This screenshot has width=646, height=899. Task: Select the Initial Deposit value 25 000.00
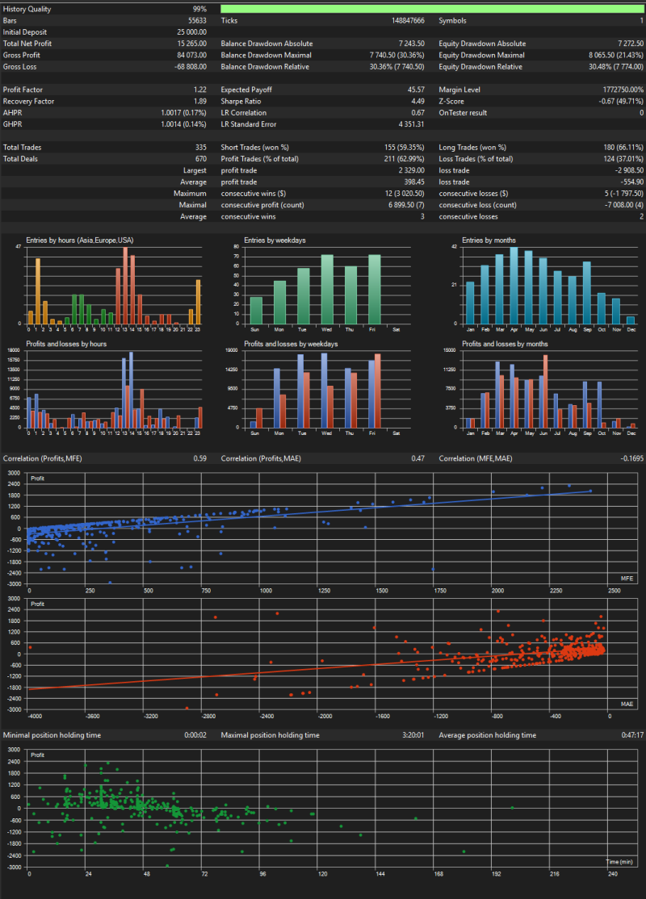point(191,32)
